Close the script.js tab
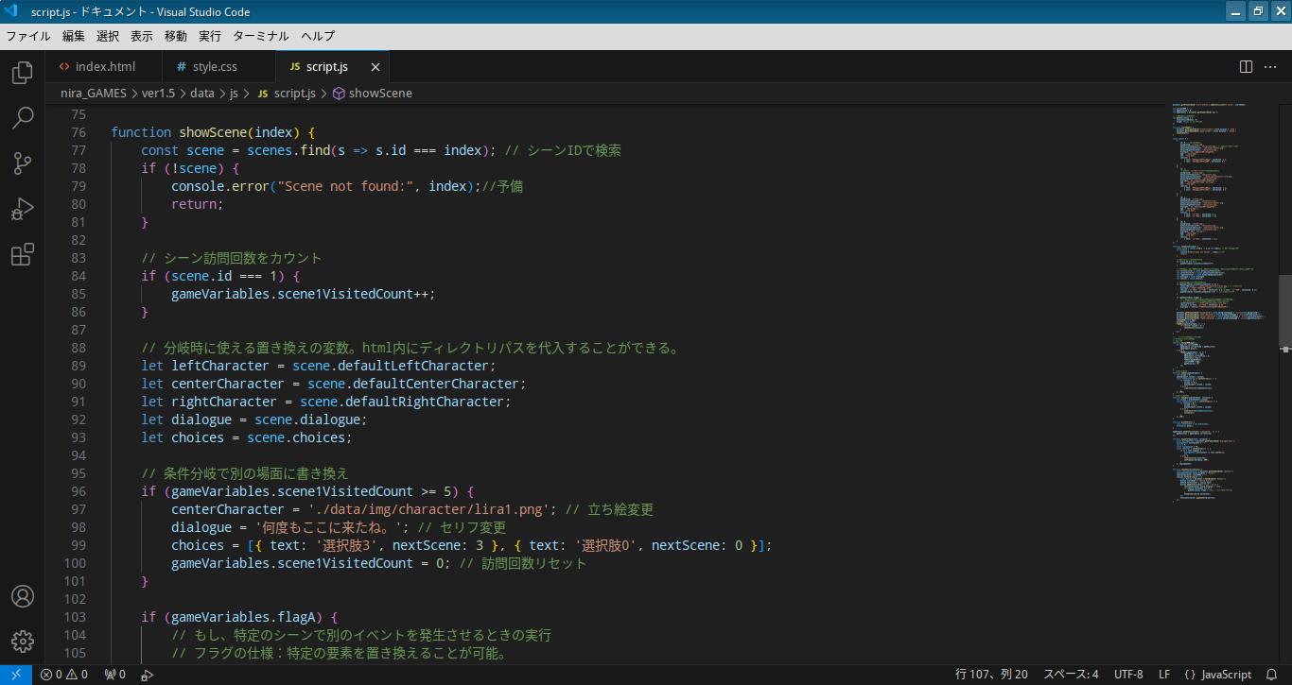1292x685 pixels. [x=375, y=67]
